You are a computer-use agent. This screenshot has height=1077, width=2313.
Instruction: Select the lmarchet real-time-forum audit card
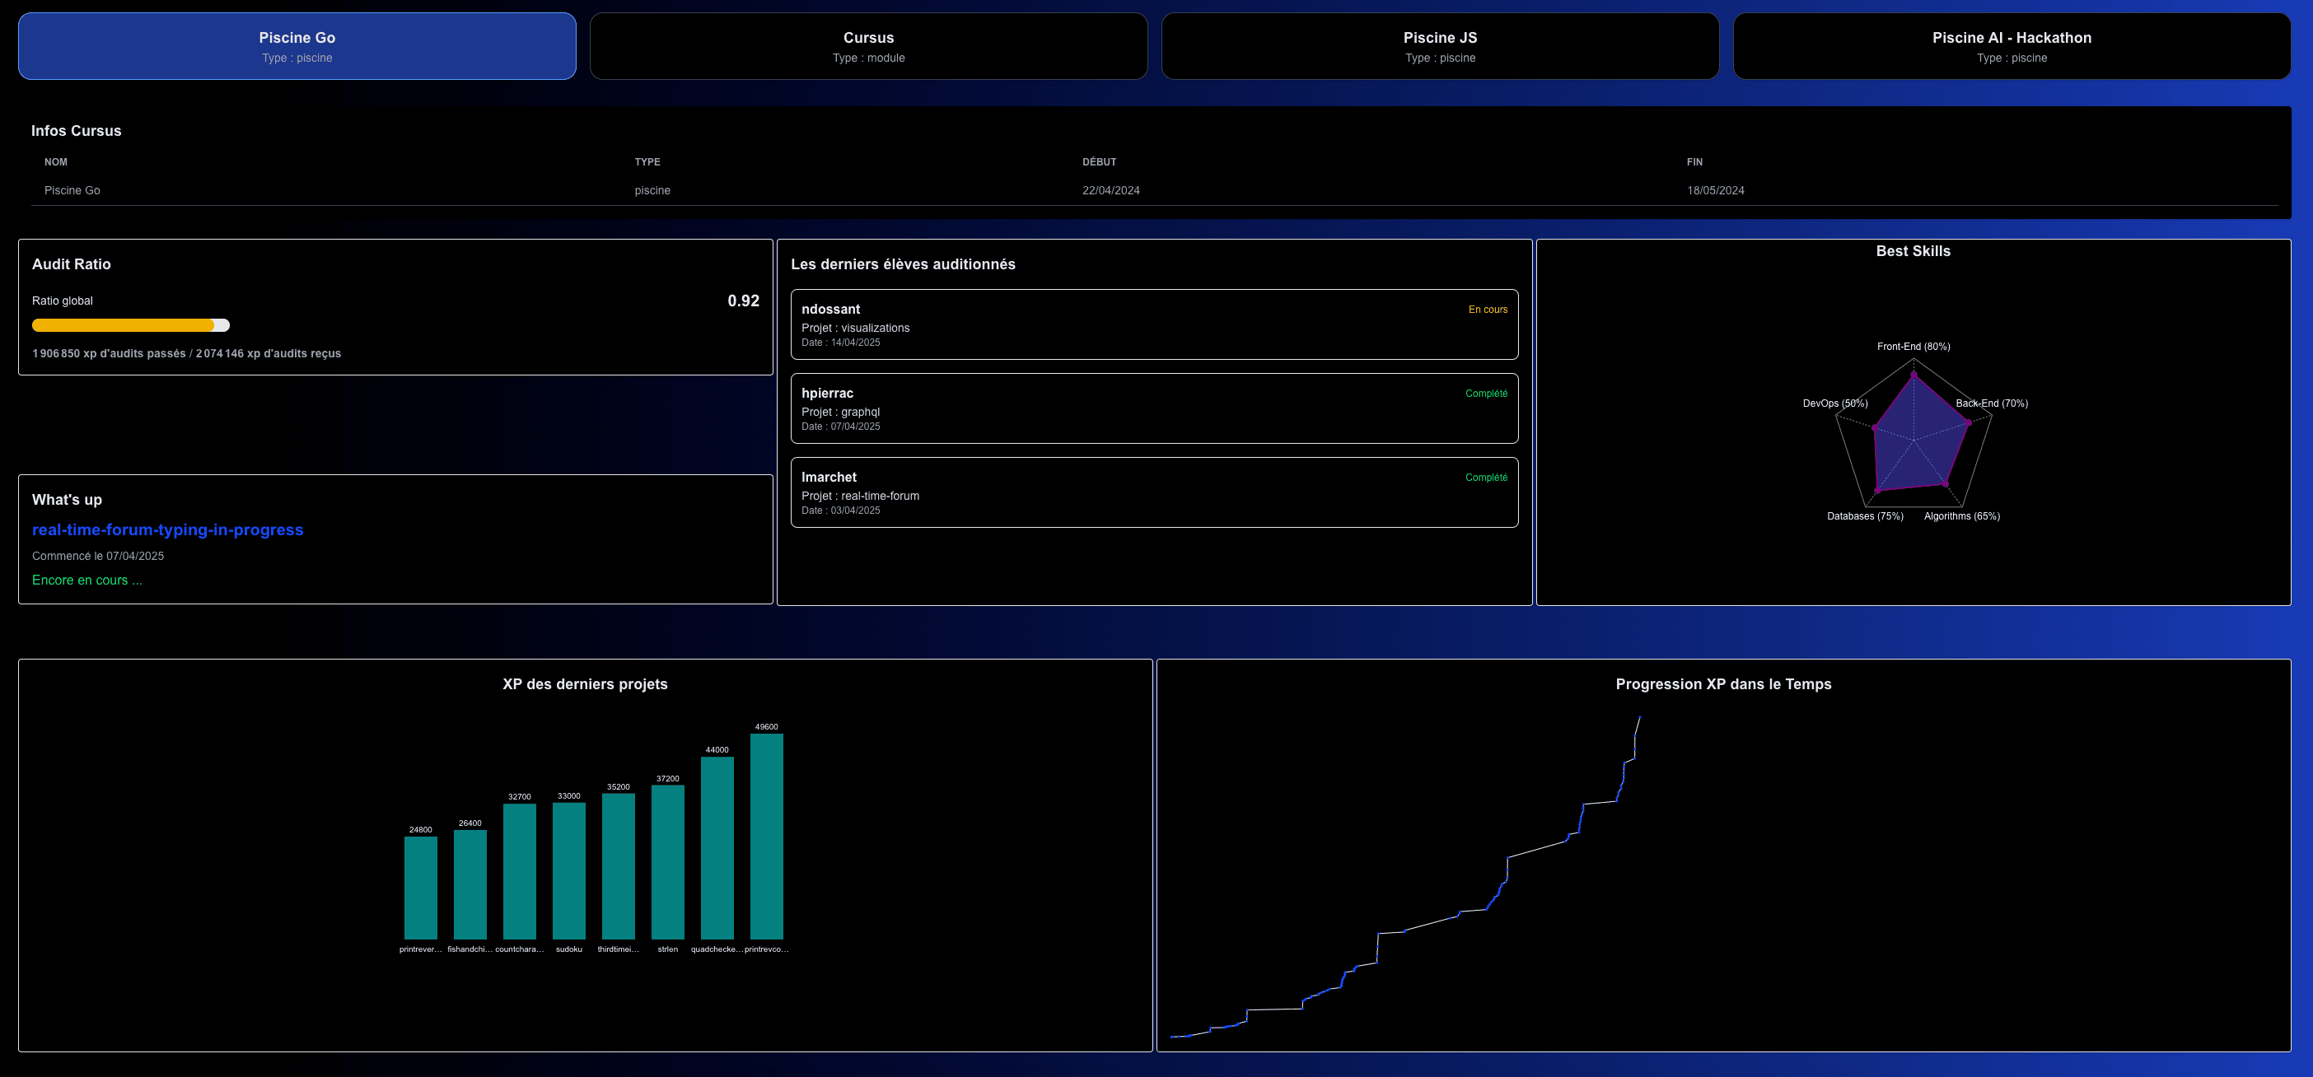tap(1155, 492)
